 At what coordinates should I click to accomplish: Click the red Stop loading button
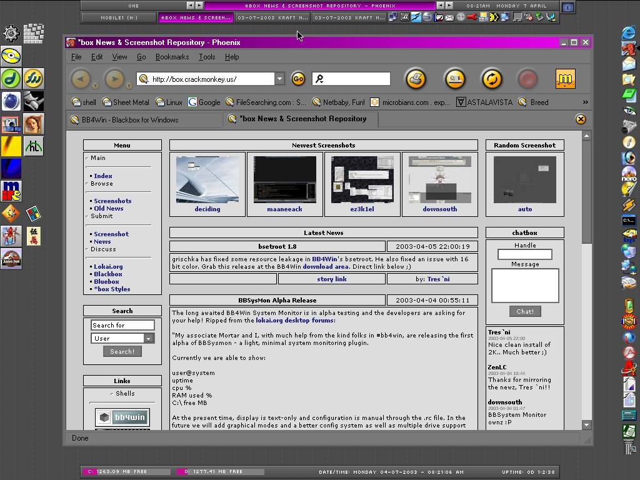point(527,79)
